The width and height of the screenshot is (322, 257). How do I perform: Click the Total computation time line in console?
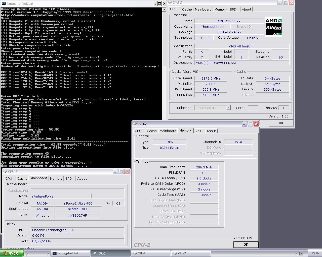(x=53, y=145)
